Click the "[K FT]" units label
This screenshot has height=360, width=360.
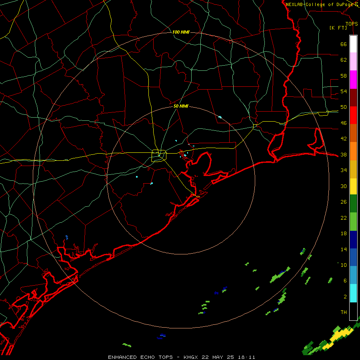pyautogui.click(x=338, y=28)
